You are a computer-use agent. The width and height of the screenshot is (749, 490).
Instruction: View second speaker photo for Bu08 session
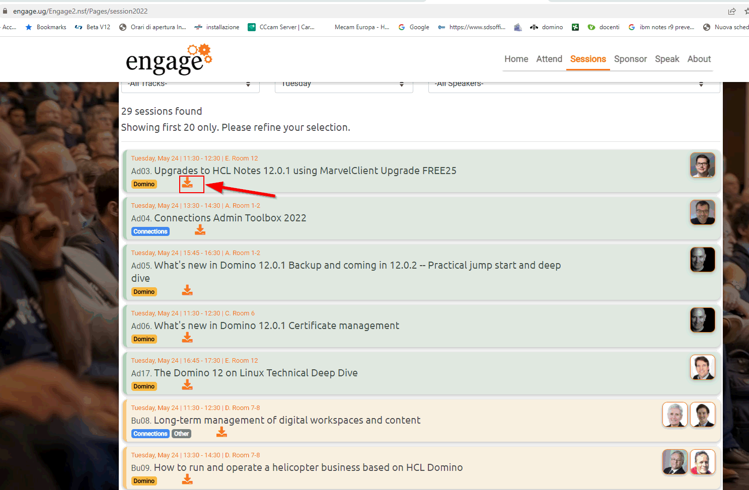click(x=703, y=415)
